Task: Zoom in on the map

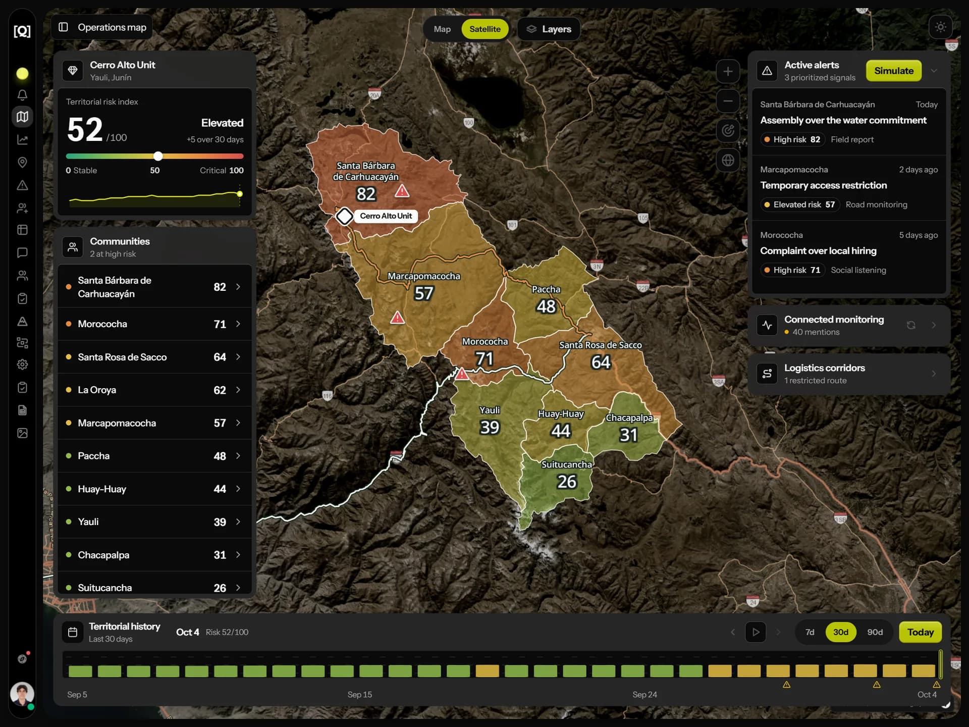Action: pos(728,72)
